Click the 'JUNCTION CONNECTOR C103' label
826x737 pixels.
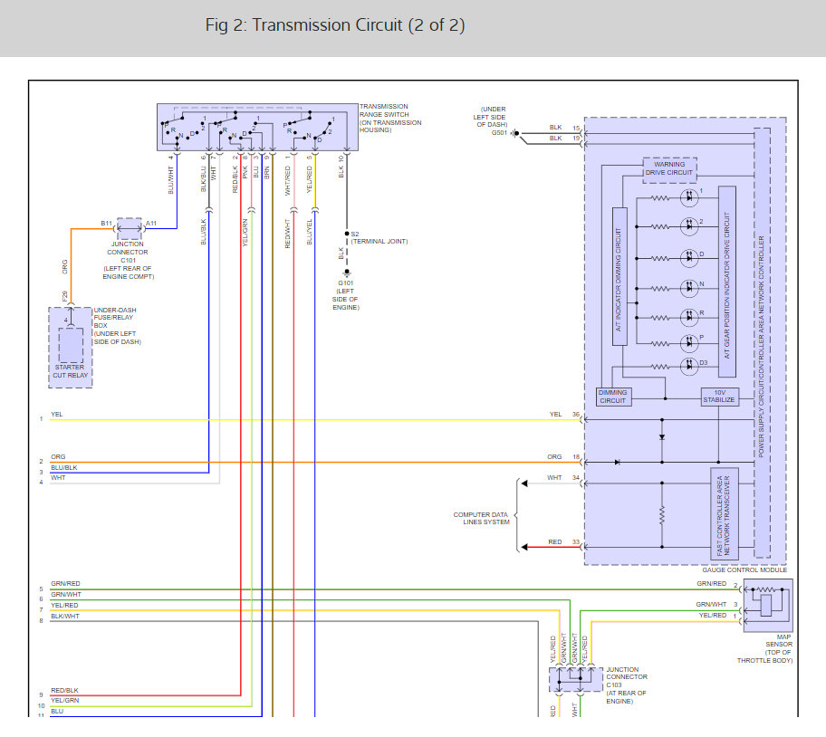click(627, 677)
